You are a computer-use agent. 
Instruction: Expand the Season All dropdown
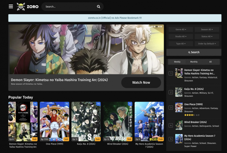coord(207,29)
